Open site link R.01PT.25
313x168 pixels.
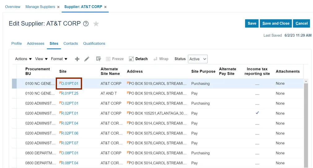(x=70, y=94)
